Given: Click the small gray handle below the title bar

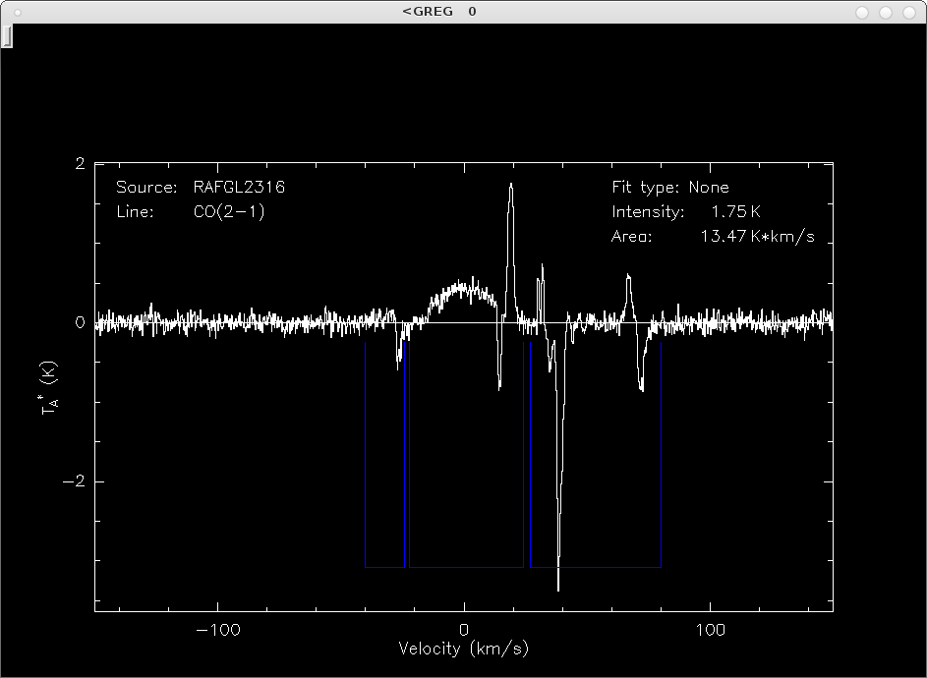Looking at the screenshot, I should 7,35.
